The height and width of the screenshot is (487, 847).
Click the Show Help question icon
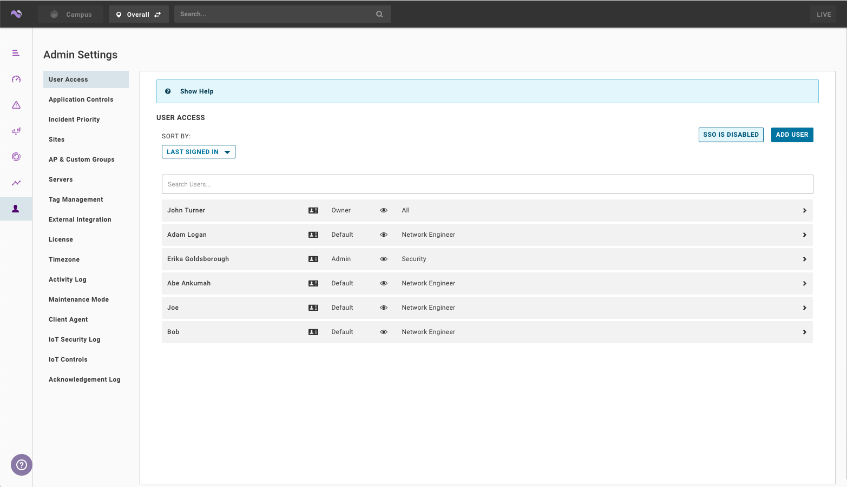point(168,91)
